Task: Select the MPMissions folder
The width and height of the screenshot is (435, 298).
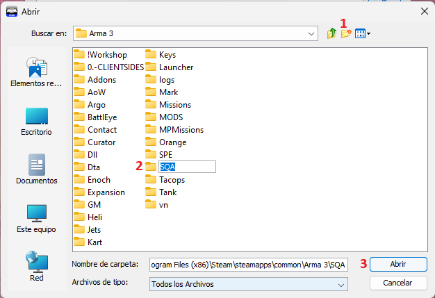Action: point(174,130)
